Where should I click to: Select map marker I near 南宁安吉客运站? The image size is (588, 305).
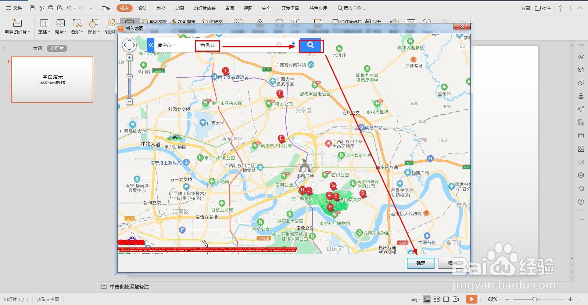point(225,71)
